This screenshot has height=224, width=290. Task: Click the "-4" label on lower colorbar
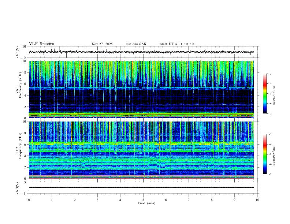pyautogui.click(x=270, y=144)
